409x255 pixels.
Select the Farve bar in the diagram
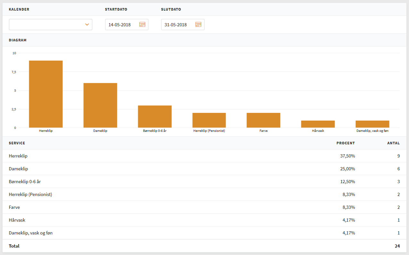click(x=263, y=120)
